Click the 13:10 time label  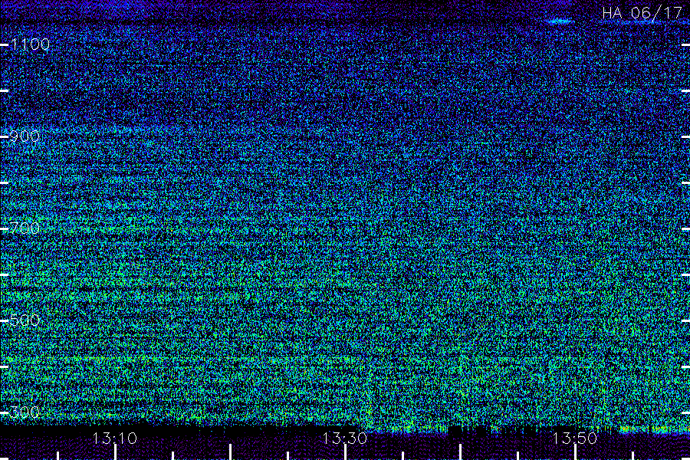coord(115,438)
